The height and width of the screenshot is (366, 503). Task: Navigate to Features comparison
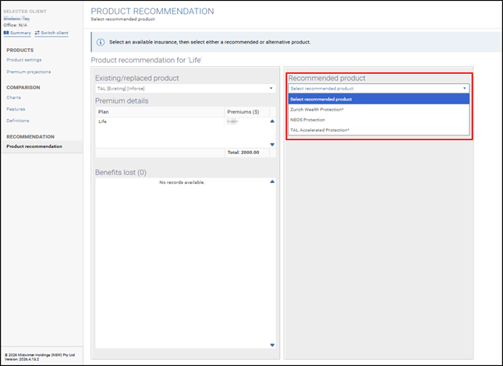[x=16, y=109]
